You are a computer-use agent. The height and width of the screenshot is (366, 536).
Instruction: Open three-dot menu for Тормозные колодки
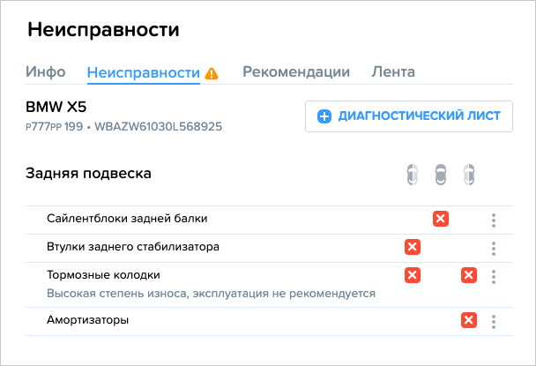tap(494, 276)
